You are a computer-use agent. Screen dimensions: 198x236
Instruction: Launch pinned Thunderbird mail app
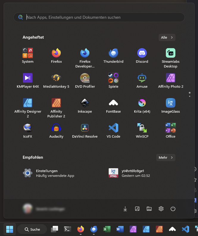click(x=113, y=55)
